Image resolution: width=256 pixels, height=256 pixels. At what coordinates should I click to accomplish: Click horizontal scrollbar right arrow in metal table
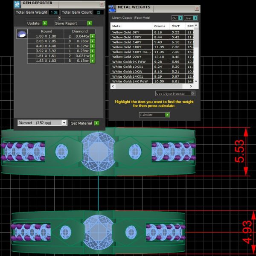tap(191, 86)
